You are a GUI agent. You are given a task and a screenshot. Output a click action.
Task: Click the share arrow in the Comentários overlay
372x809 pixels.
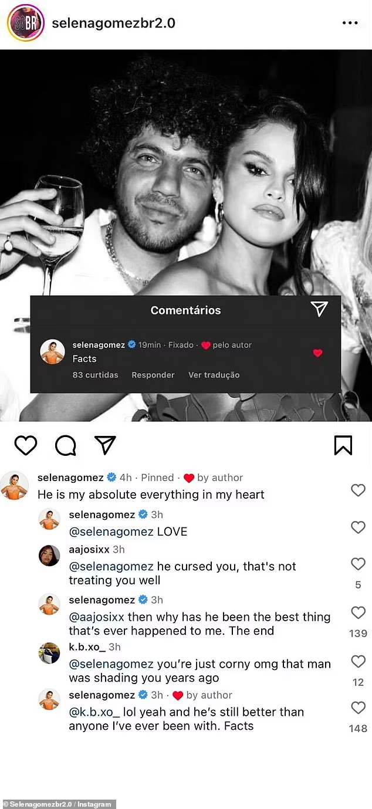(x=318, y=309)
